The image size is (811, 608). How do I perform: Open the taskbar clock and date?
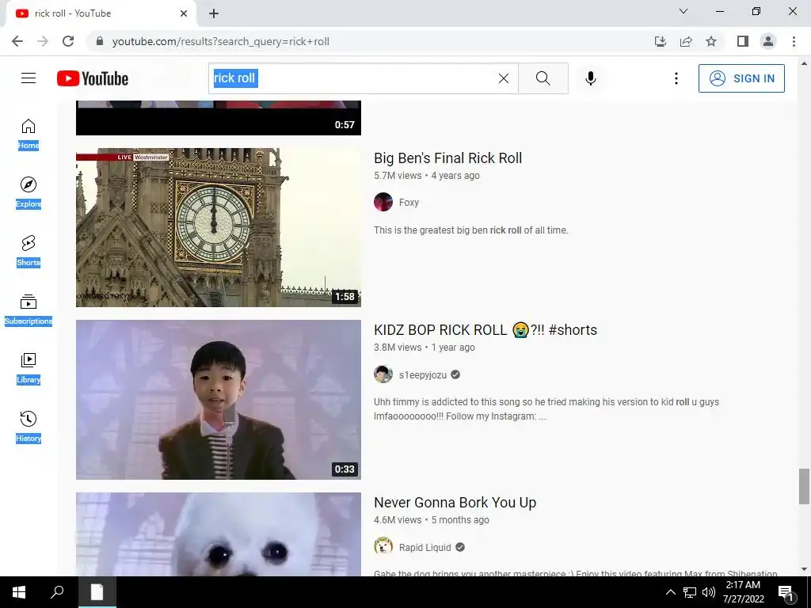pyautogui.click(x=743, y=592)
